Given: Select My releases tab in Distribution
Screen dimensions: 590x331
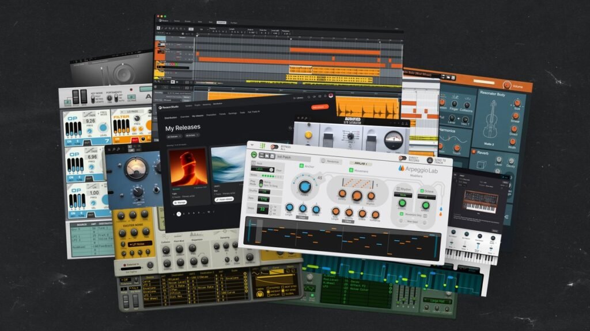Looking at the screenshot, I should tap(198, 116).
